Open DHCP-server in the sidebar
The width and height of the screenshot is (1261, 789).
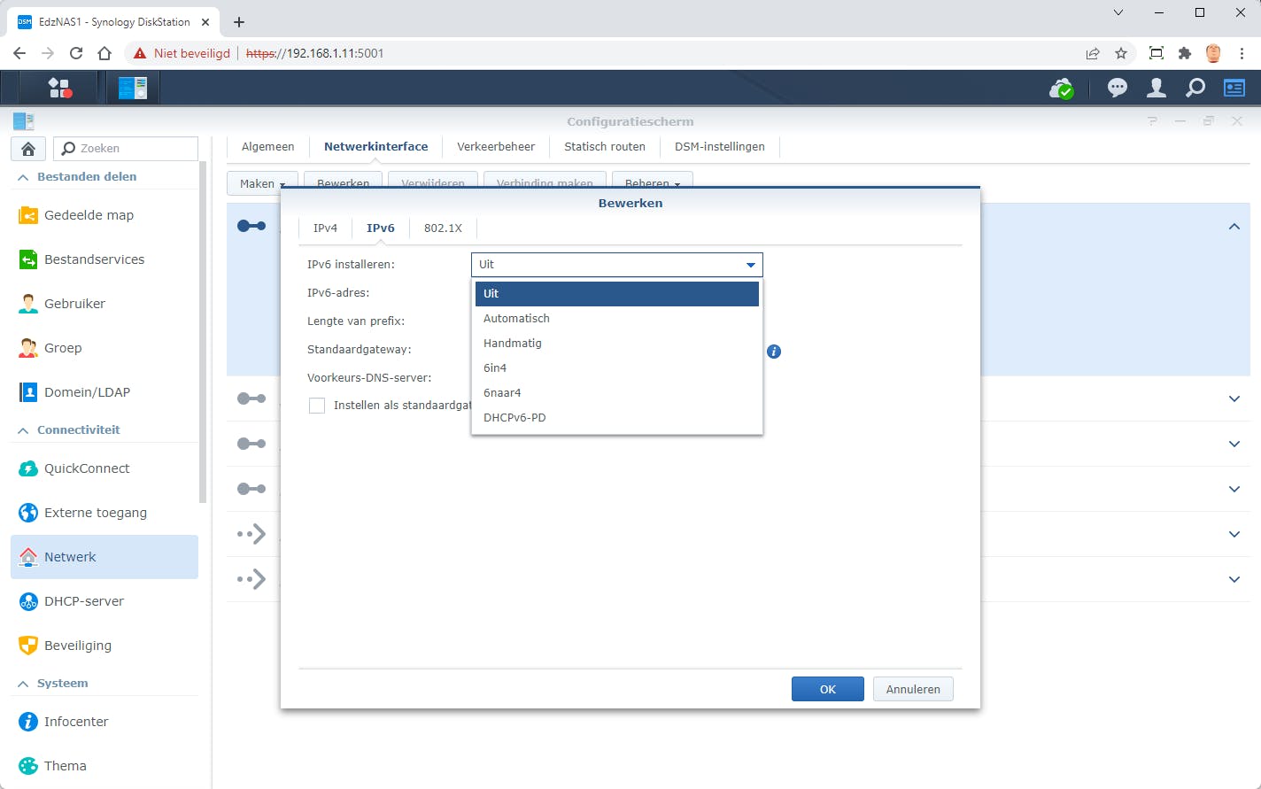[x=104, y=601]
